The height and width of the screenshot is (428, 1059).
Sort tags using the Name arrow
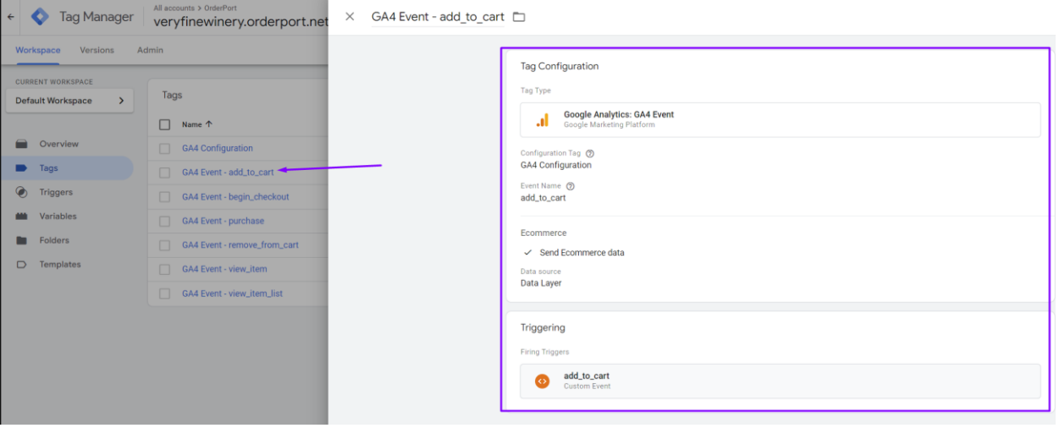[209, 124]
